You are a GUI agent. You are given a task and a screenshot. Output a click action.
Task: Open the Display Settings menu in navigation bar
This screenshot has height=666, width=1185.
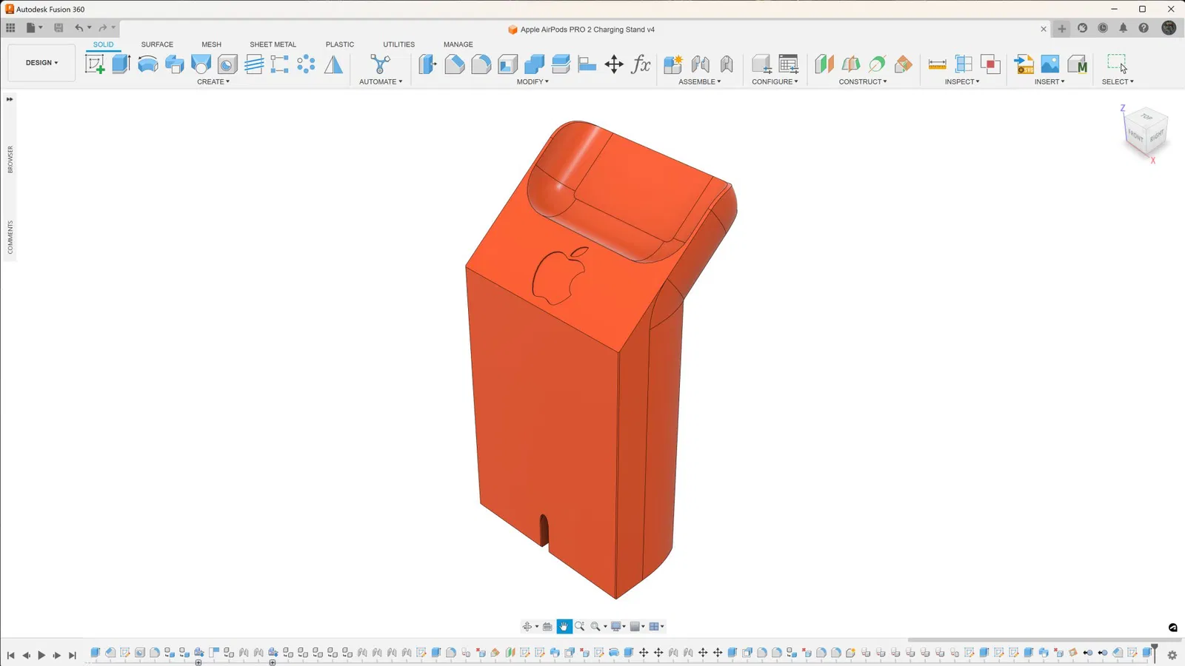[x=618, y=627]
